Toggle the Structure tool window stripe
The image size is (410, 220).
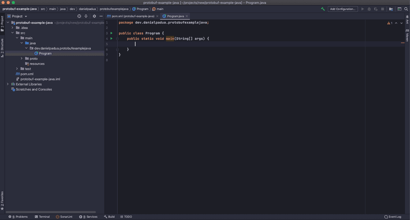[2, 47]
